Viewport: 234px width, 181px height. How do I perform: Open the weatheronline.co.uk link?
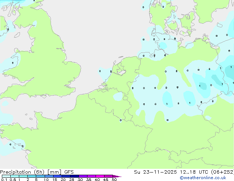click(x=203, y=178)
